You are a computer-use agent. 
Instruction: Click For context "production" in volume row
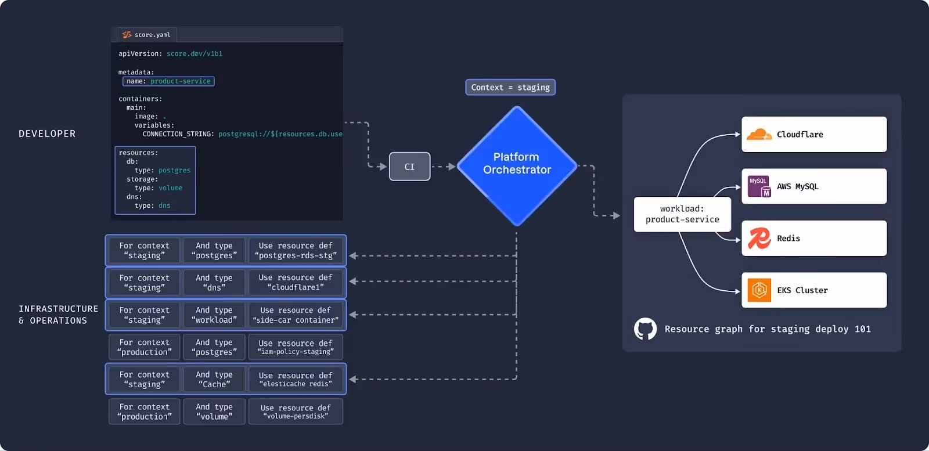(145, 412)
